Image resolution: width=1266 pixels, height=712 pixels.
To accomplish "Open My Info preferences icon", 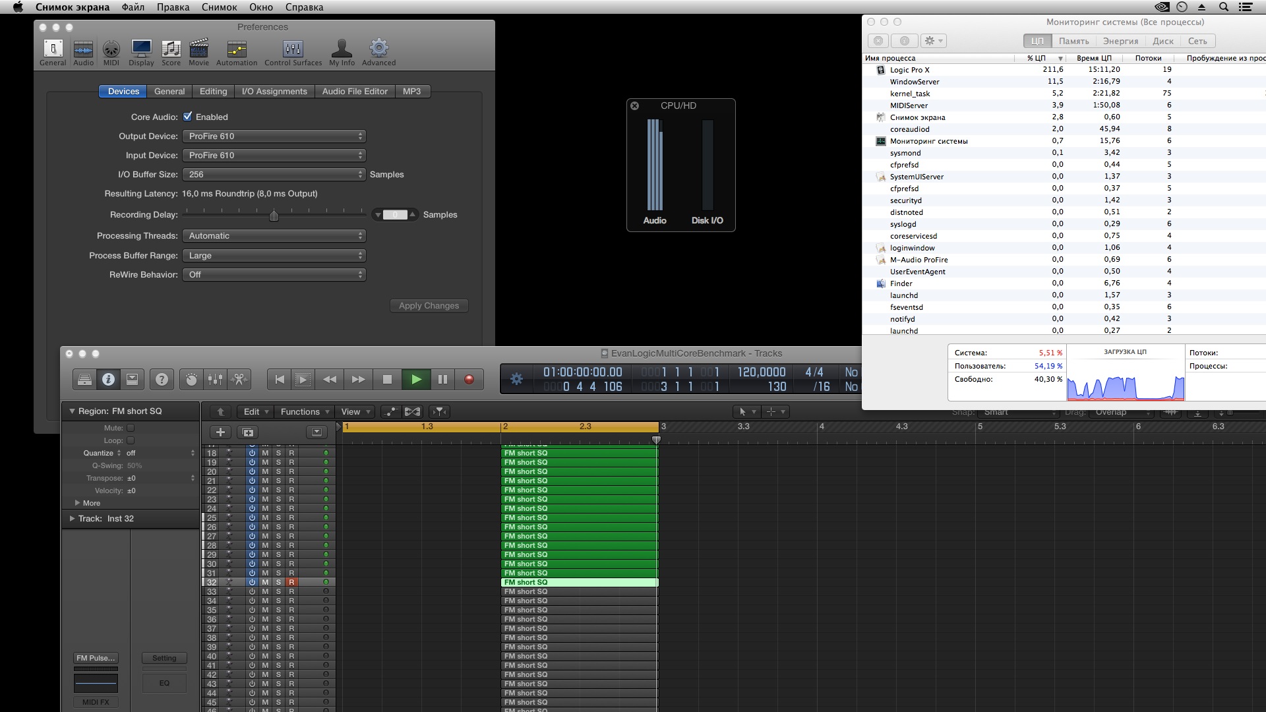I will [342, 52].
